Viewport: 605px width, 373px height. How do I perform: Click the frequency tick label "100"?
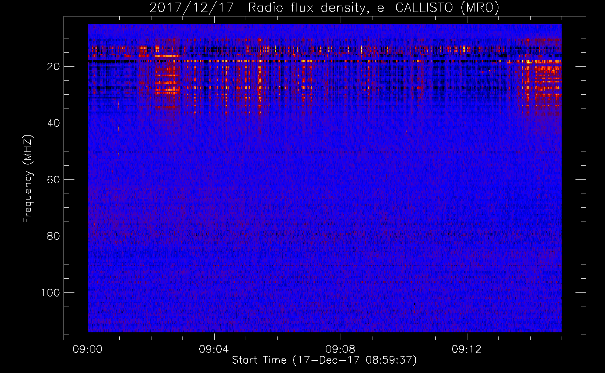50,293
